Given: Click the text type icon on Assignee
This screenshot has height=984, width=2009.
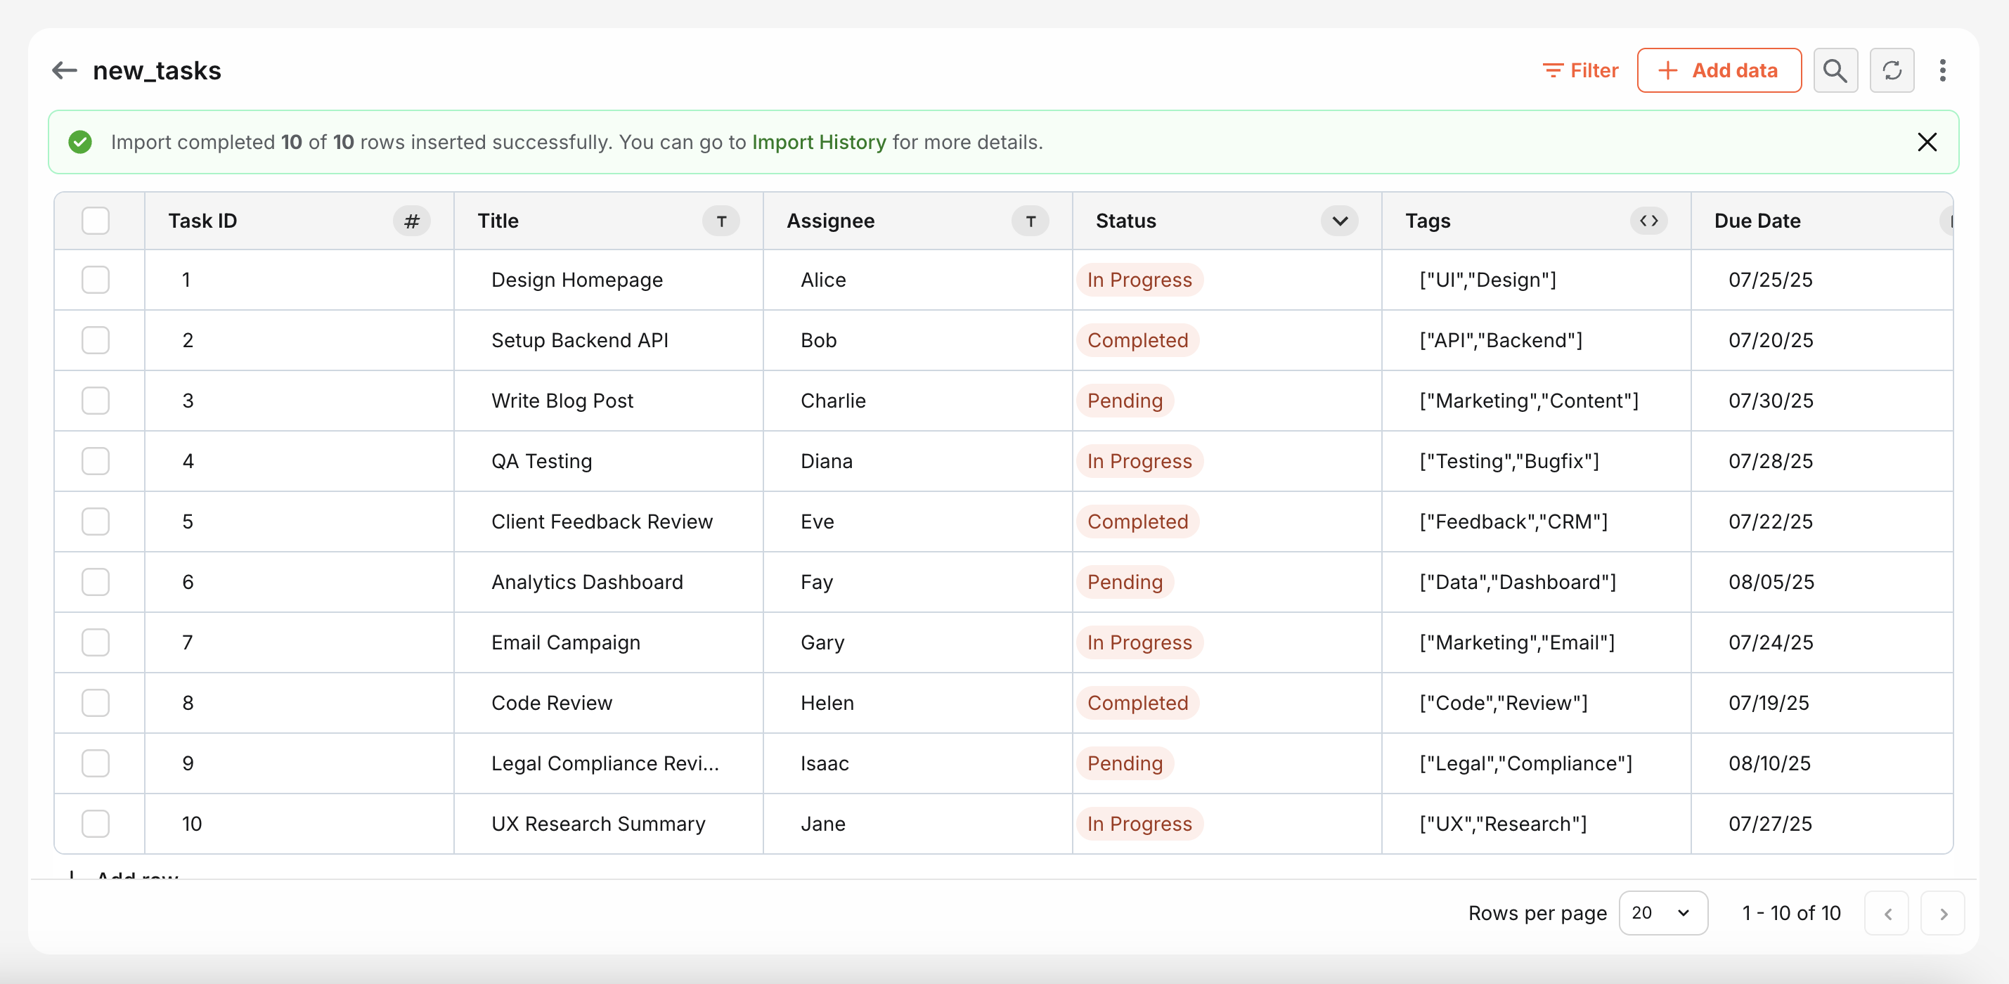Looking at the screenshot, I should click(1031, 221).
